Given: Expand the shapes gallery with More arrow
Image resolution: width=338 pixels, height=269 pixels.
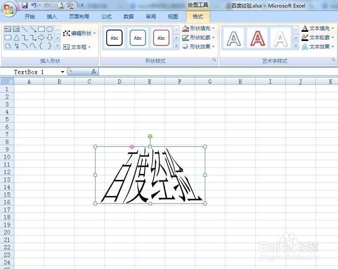Looking at the screenshot, I should tap(57, 46).
